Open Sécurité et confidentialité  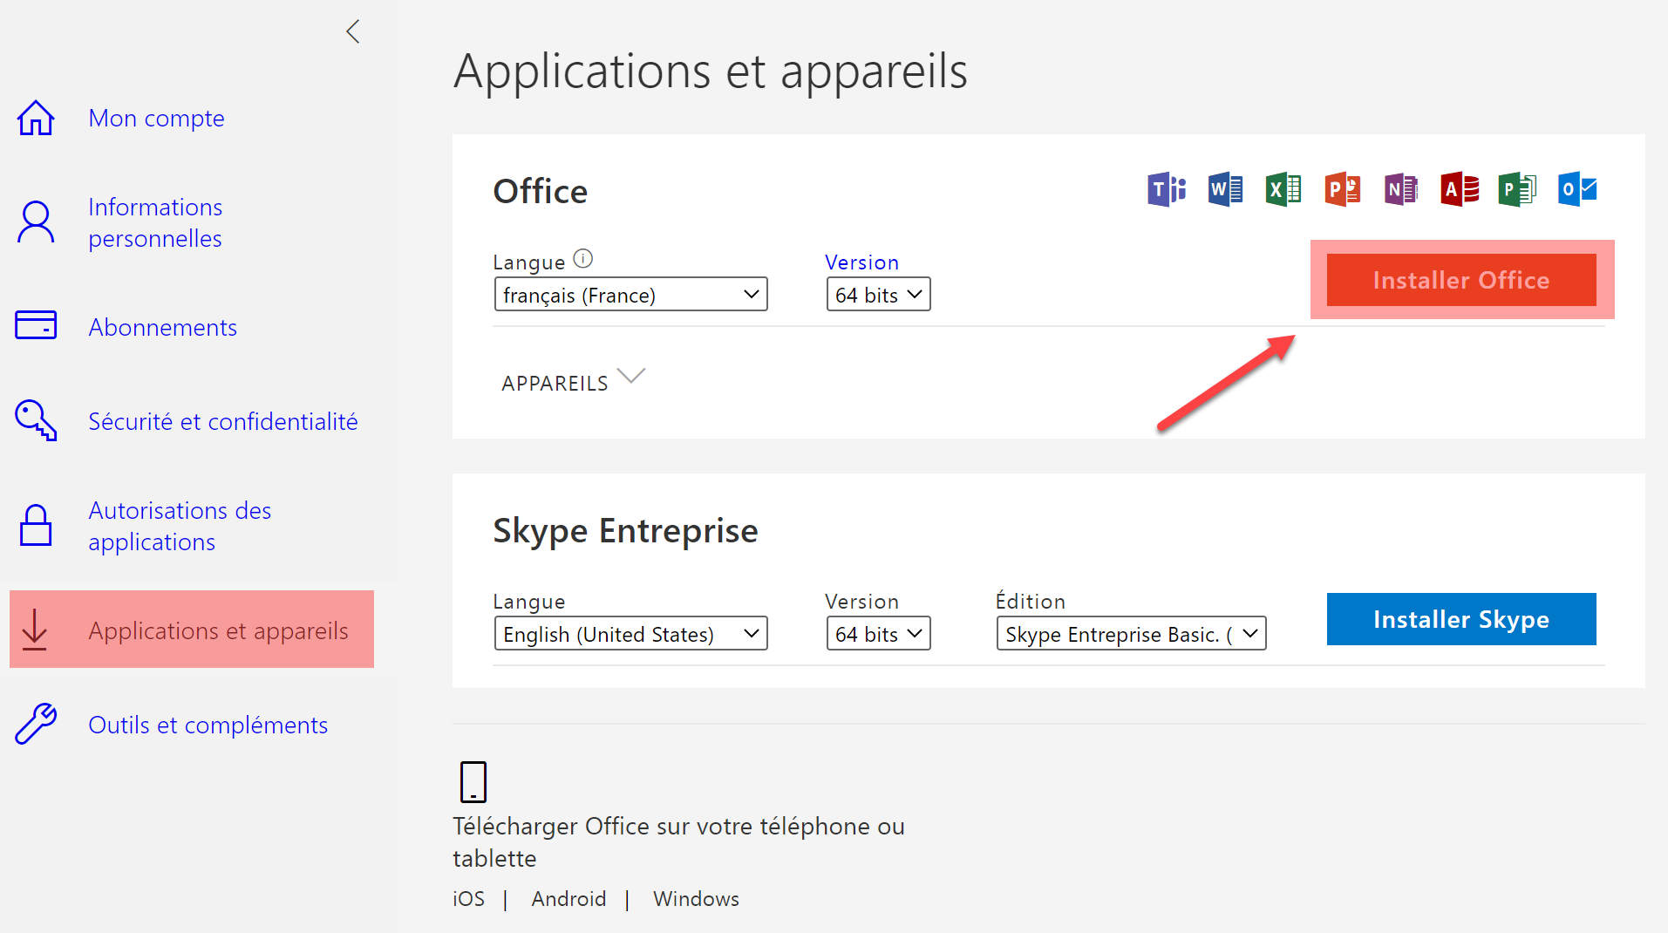pos(223,421)
